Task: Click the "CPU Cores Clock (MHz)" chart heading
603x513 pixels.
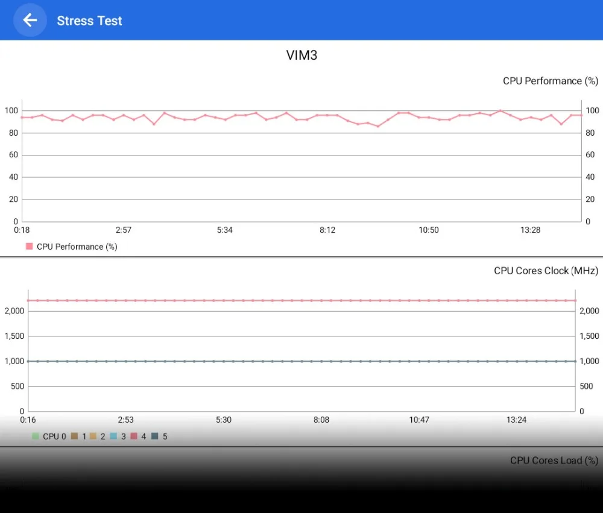Action: coord(546,271)
